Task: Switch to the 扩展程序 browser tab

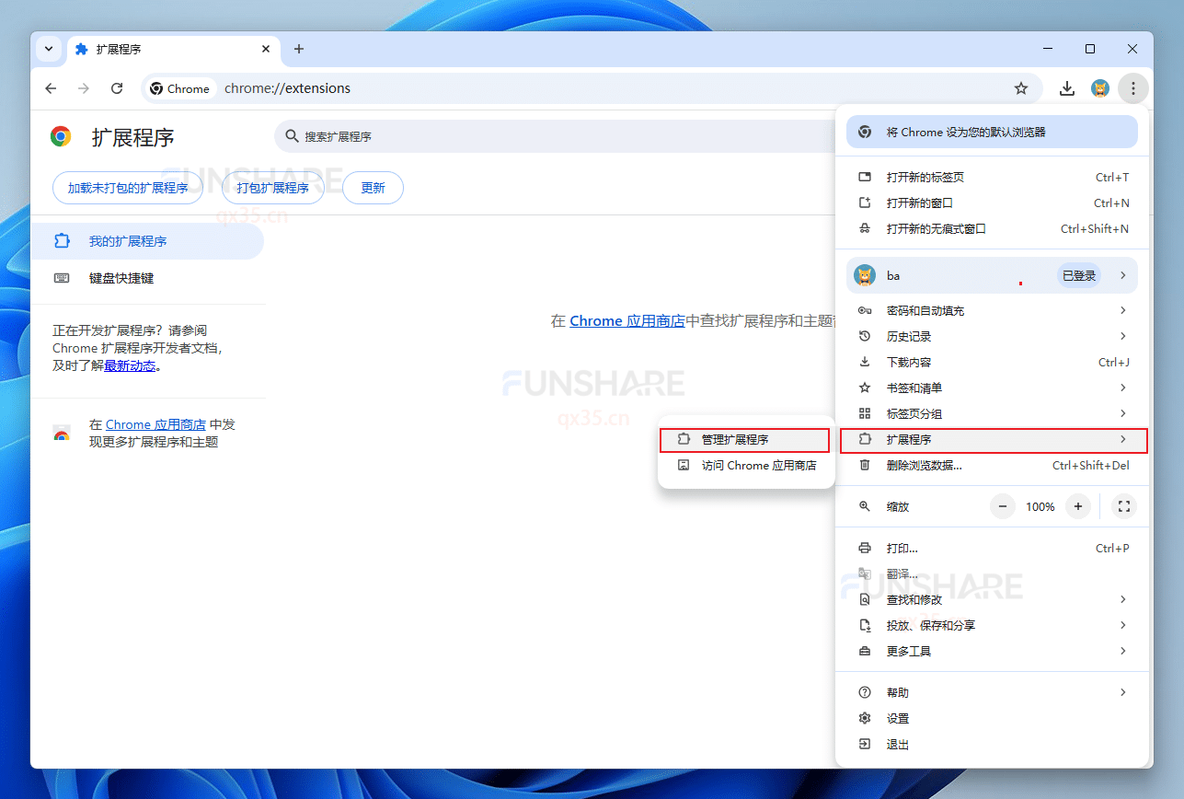Action: pyautogui.click(x=139, y=49)
